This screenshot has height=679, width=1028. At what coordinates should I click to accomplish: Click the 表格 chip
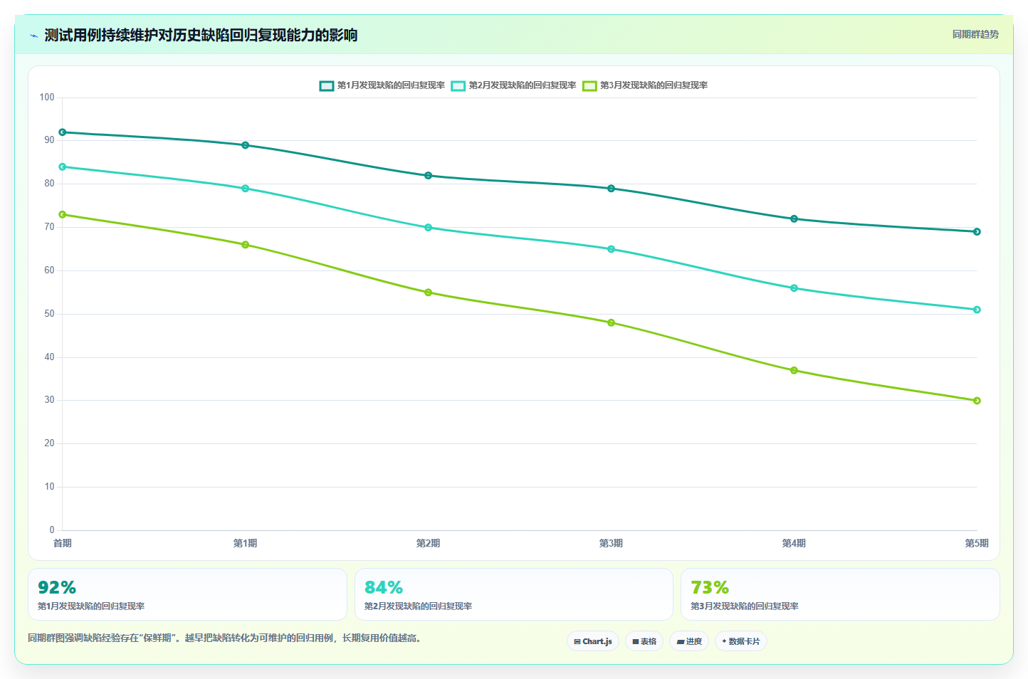click(x=644, y=641)
